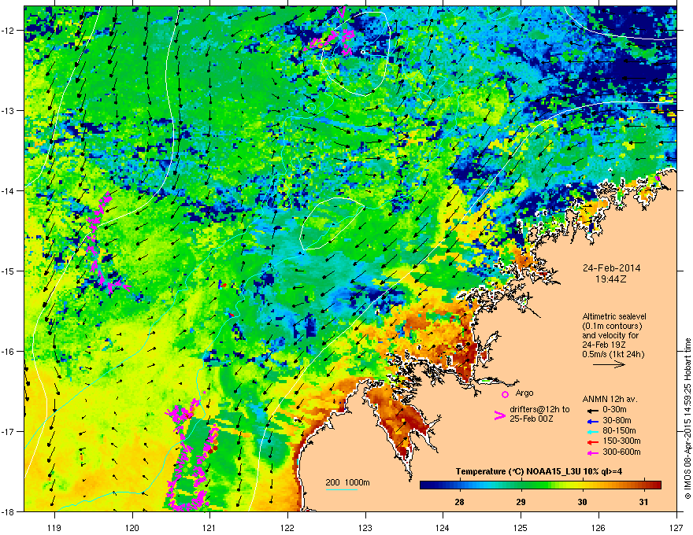Click the date label 24-Feb-2014
693x535 pixels.
(x=611, y=268)
